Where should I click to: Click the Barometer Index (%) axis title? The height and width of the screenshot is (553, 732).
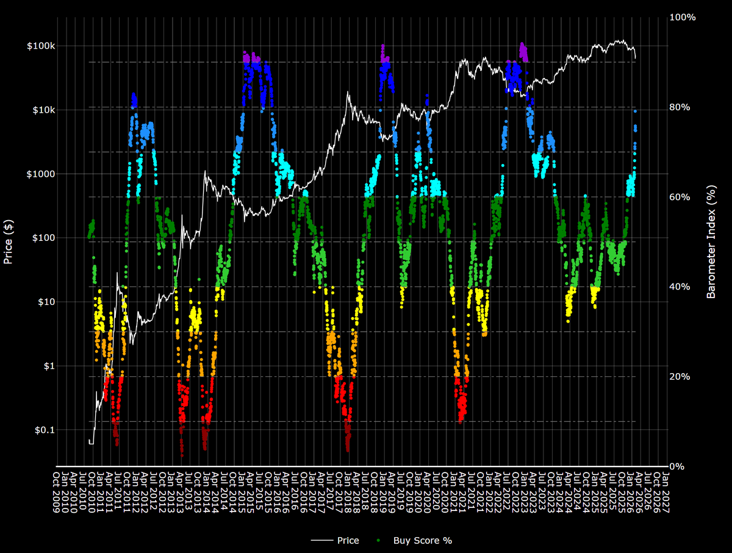point(711,241)
